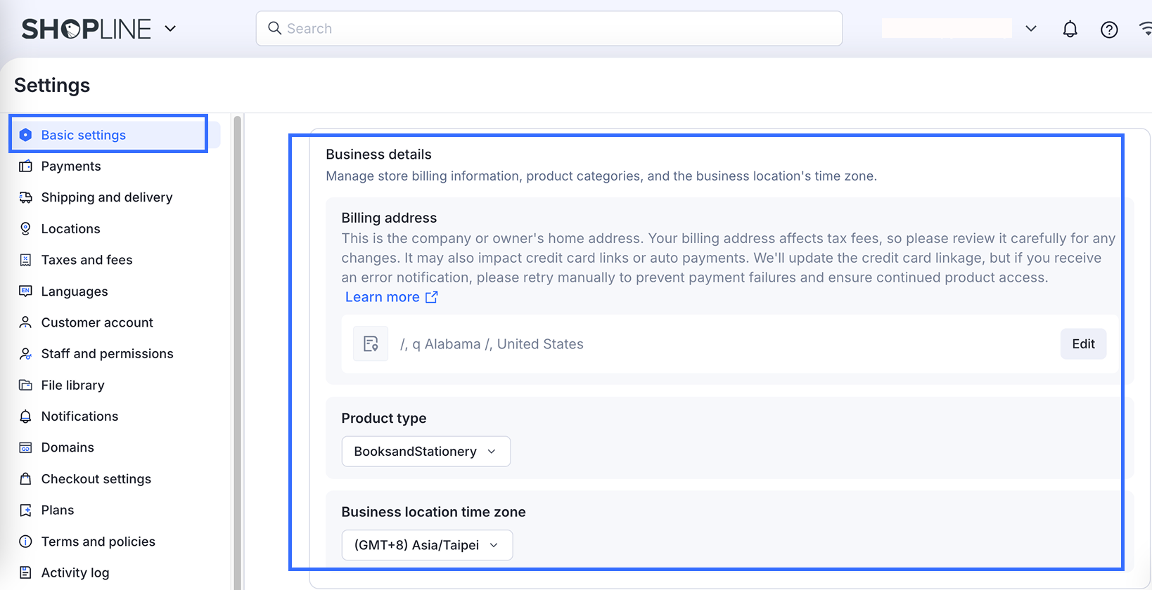The height and width of the screenshot is (590, 1152).
Task: Open the help question mark icon
Action: click(x=1109, y=29)
